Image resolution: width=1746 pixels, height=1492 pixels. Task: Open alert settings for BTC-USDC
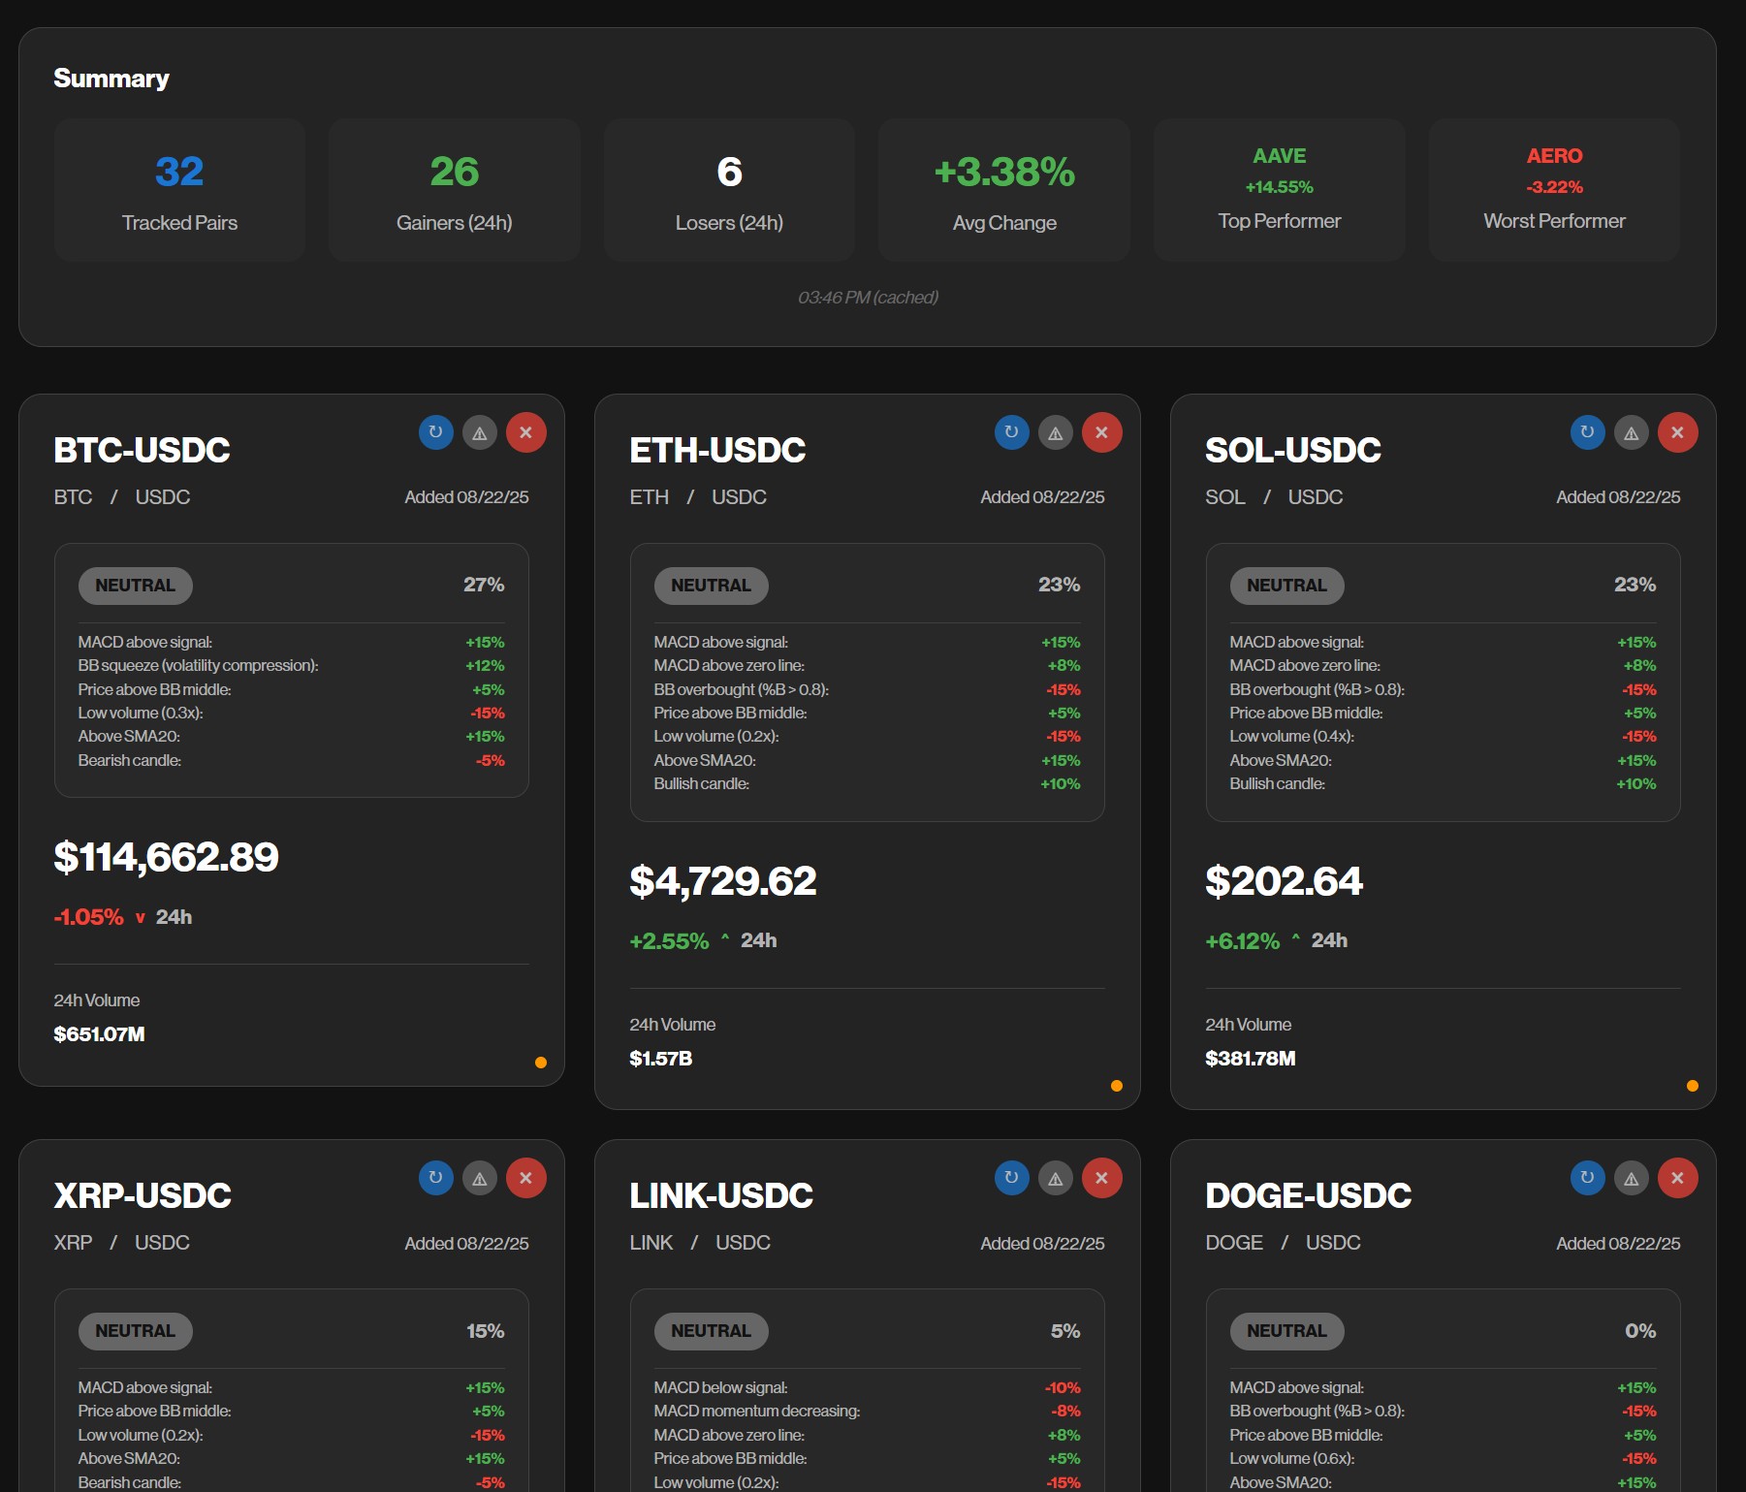click(480, 432)
